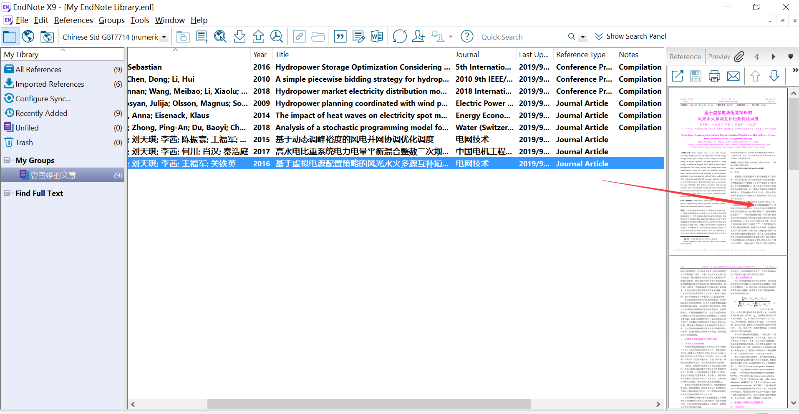
Task: Open the reference panel layout dropdown triangle
Action: 790,57
